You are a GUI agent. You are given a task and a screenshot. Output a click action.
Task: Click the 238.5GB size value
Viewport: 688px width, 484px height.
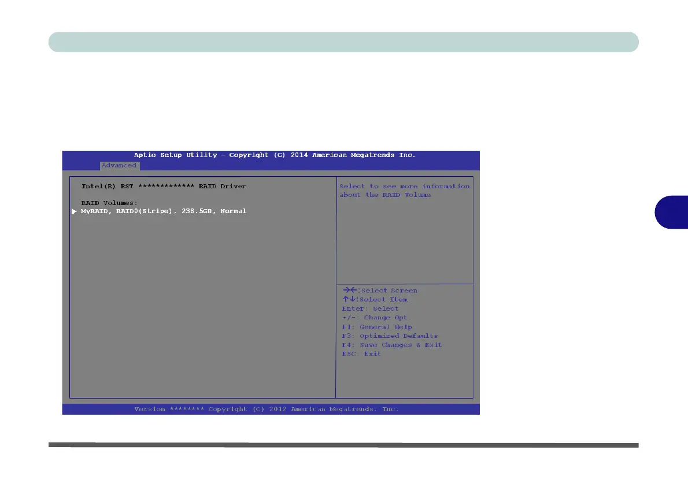pyautogui.click(x=197, y=211)
